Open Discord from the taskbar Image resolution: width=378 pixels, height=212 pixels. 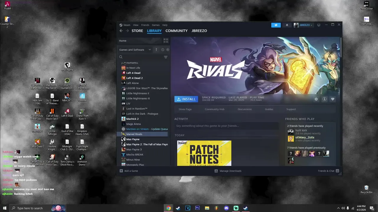tap(226, 208)
